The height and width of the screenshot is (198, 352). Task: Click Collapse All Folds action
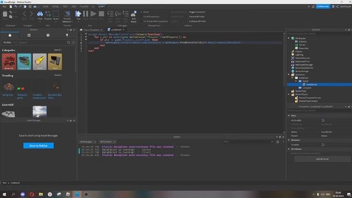click(197, 21)
